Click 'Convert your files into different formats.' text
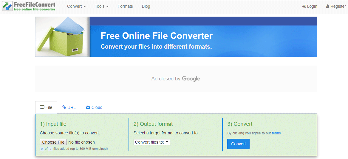 [x=156, y=47]
